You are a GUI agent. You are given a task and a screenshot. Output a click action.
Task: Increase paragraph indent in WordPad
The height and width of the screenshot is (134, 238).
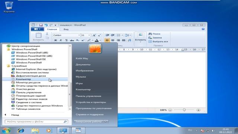pyautogui.click(x=113, y=35)
